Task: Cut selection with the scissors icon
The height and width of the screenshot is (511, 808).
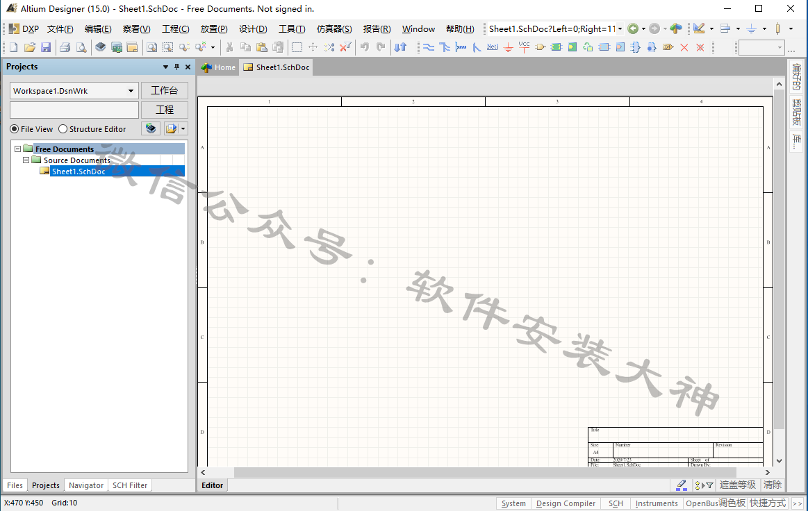Action: 230,47
